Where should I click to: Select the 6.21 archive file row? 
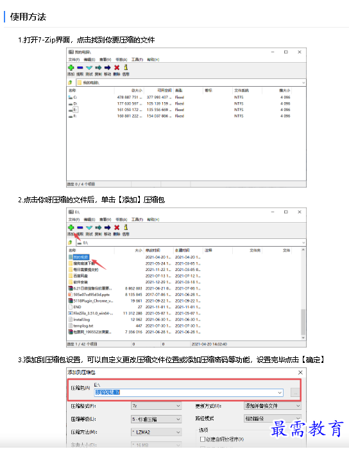135,288
